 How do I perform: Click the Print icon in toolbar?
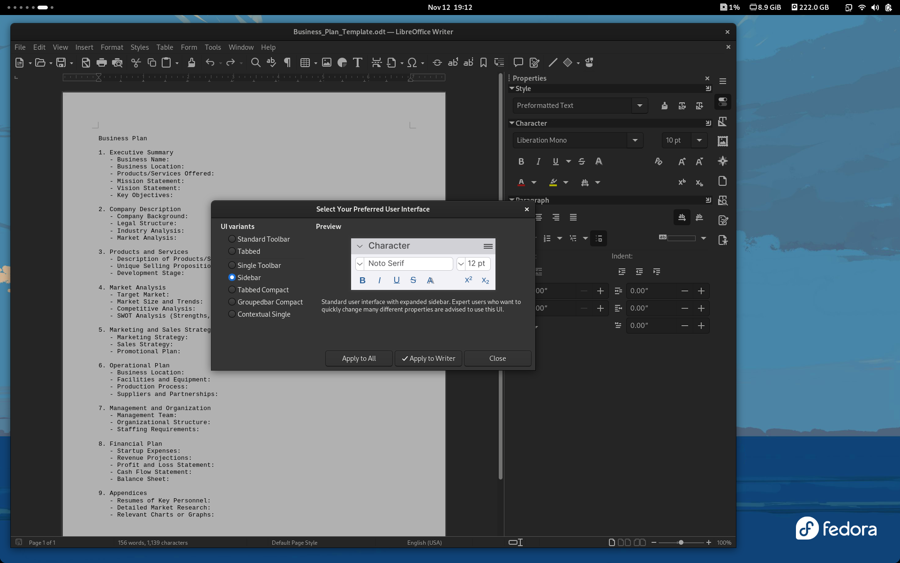pos(101,62)
